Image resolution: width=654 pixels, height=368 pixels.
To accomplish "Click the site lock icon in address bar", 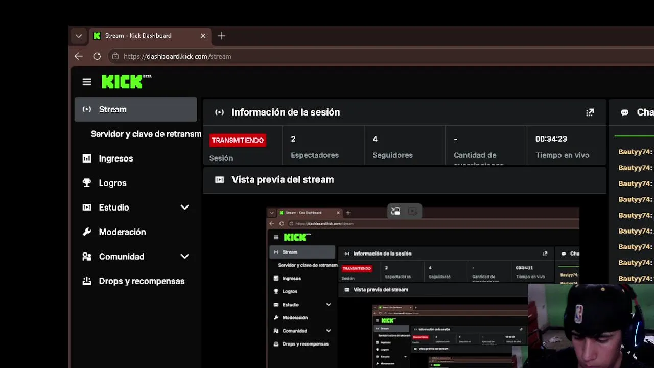I will (115, 56).
